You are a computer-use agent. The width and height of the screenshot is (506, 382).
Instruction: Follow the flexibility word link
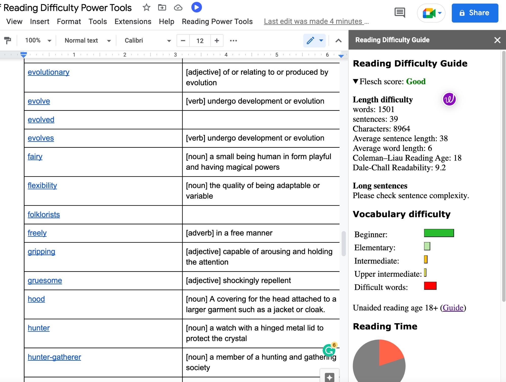(x=42, y=185)
